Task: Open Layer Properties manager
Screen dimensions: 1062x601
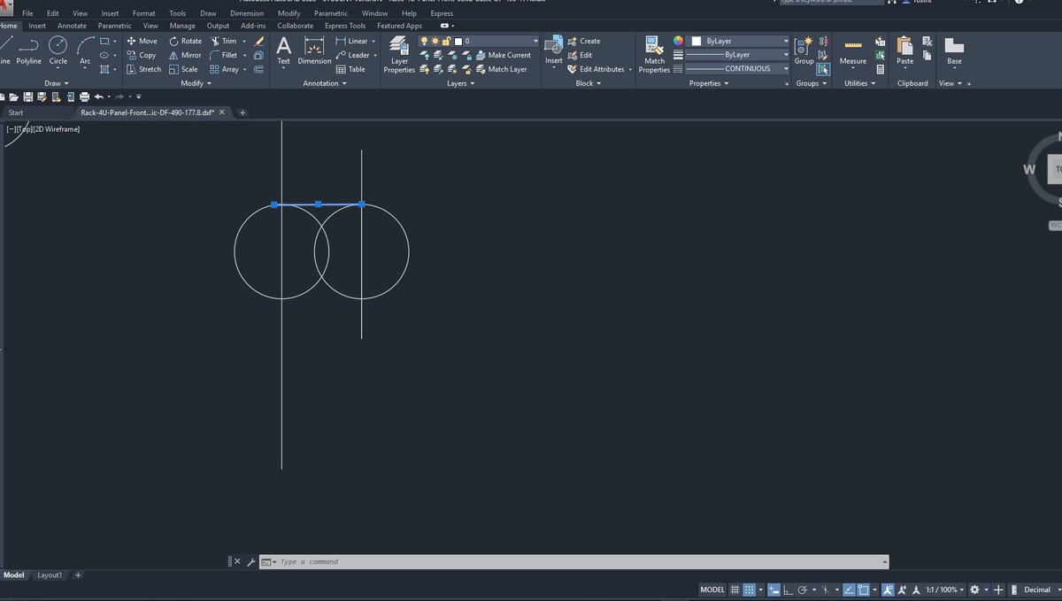Action: [399, 55]
